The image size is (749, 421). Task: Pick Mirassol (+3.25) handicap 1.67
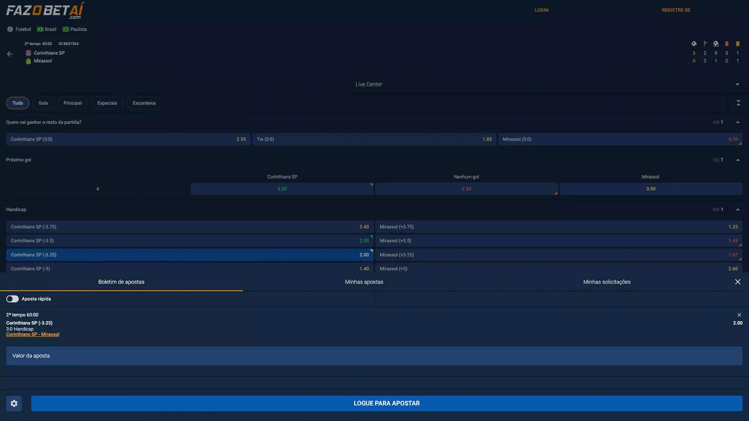559,255
